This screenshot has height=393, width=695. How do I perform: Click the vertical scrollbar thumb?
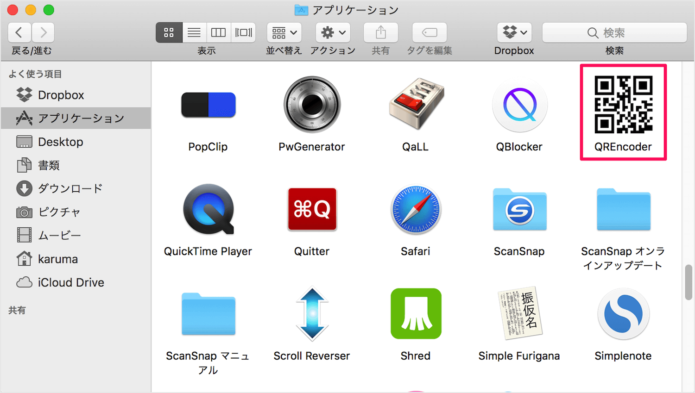(689, 283)
